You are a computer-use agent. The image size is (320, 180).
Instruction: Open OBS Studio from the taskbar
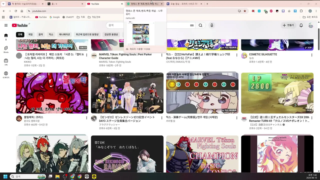tap(65, 176)
